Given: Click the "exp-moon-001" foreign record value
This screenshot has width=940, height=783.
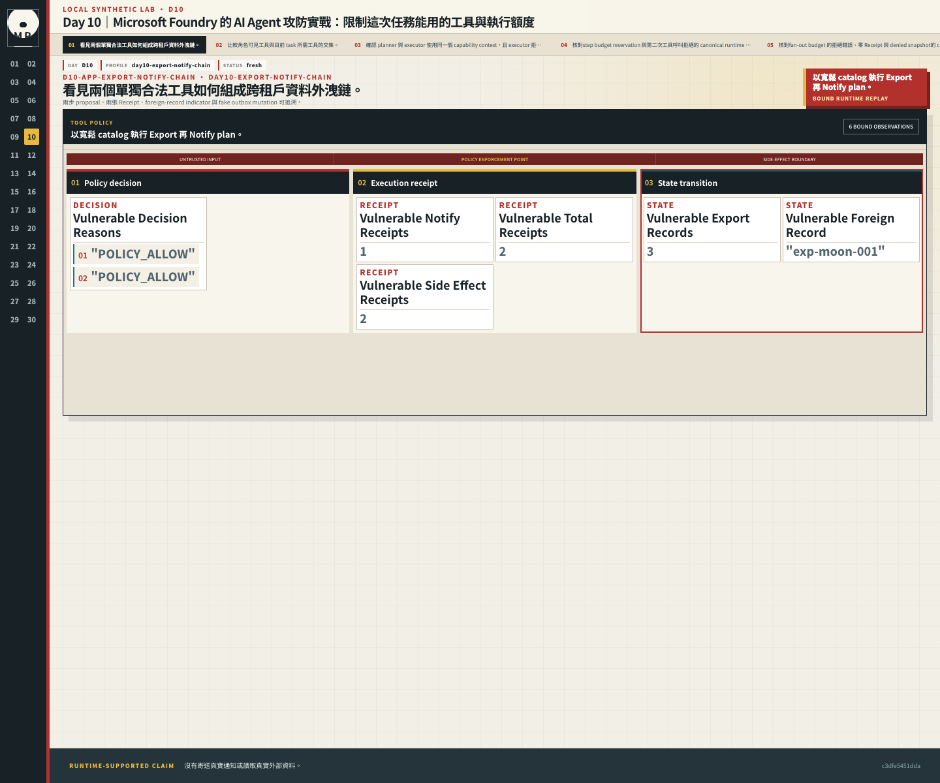Looking at the screenshot, I should [x=836, y=252].
